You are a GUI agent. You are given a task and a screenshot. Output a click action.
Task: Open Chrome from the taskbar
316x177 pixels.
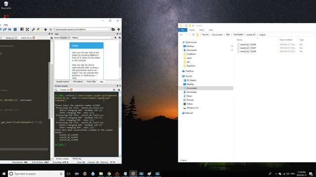coord(109,174)
